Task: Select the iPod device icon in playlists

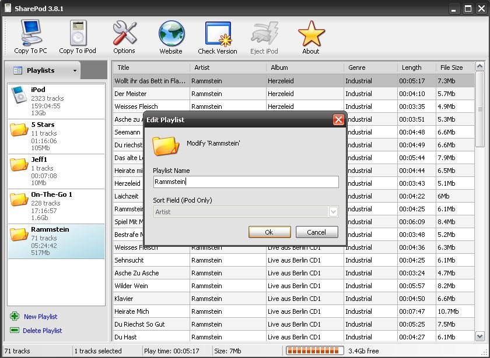Action: click(x=19, y=95)
